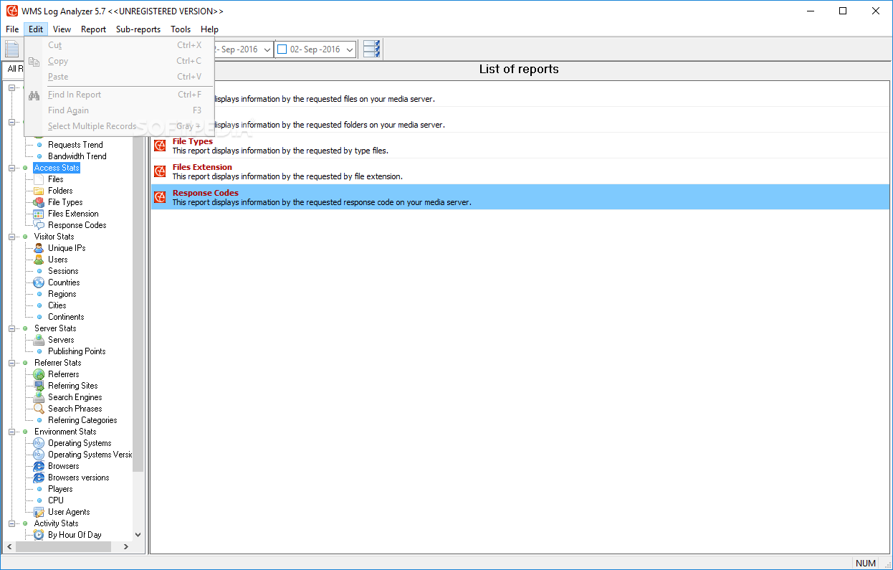Click the User Agents notepad icon

coord(39,512)
